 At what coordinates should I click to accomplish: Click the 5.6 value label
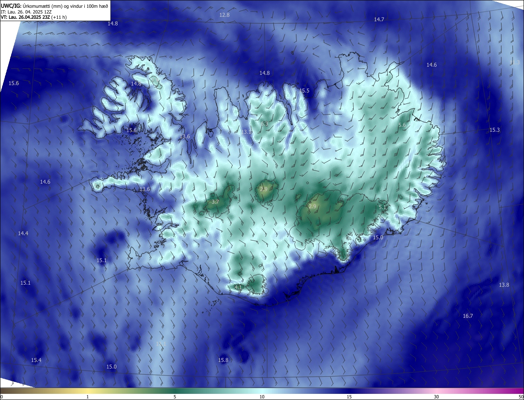click(x=402, y=125)
